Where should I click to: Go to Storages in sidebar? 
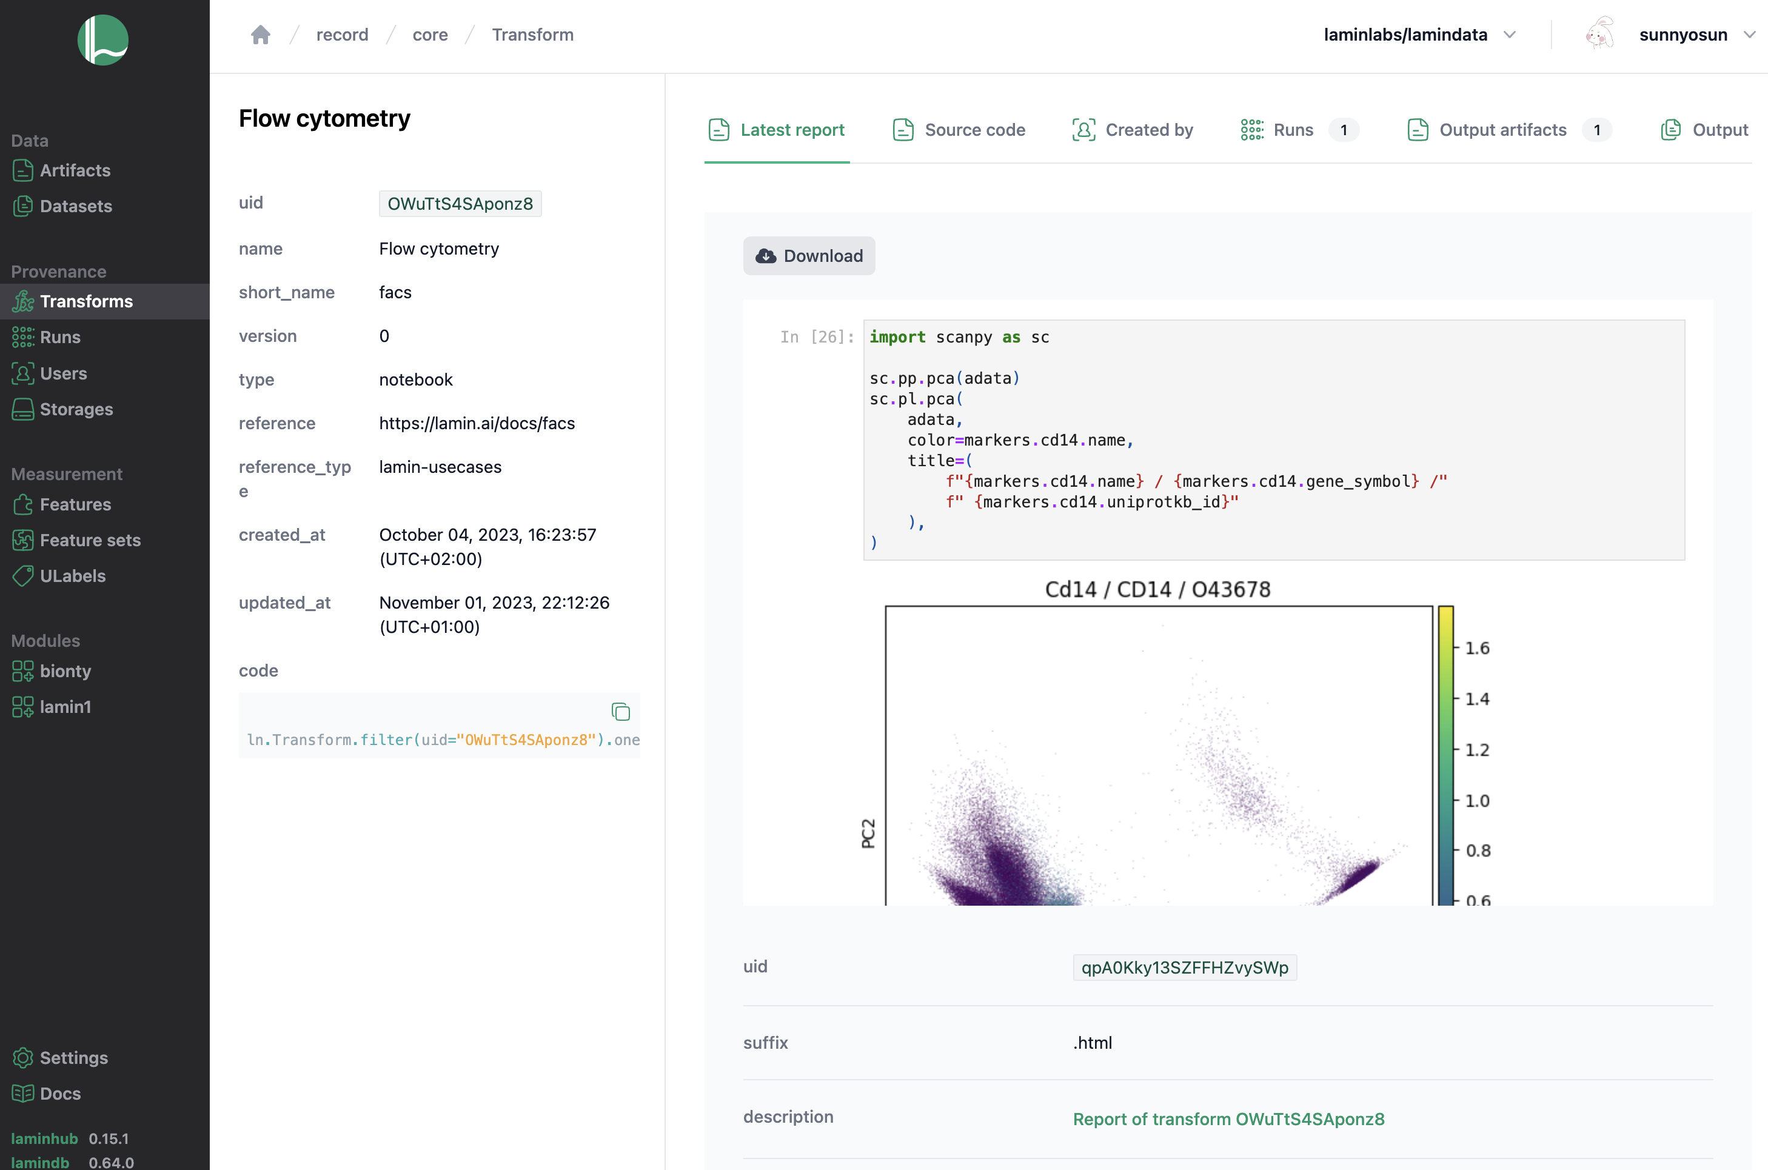click(x=76, y=409)
